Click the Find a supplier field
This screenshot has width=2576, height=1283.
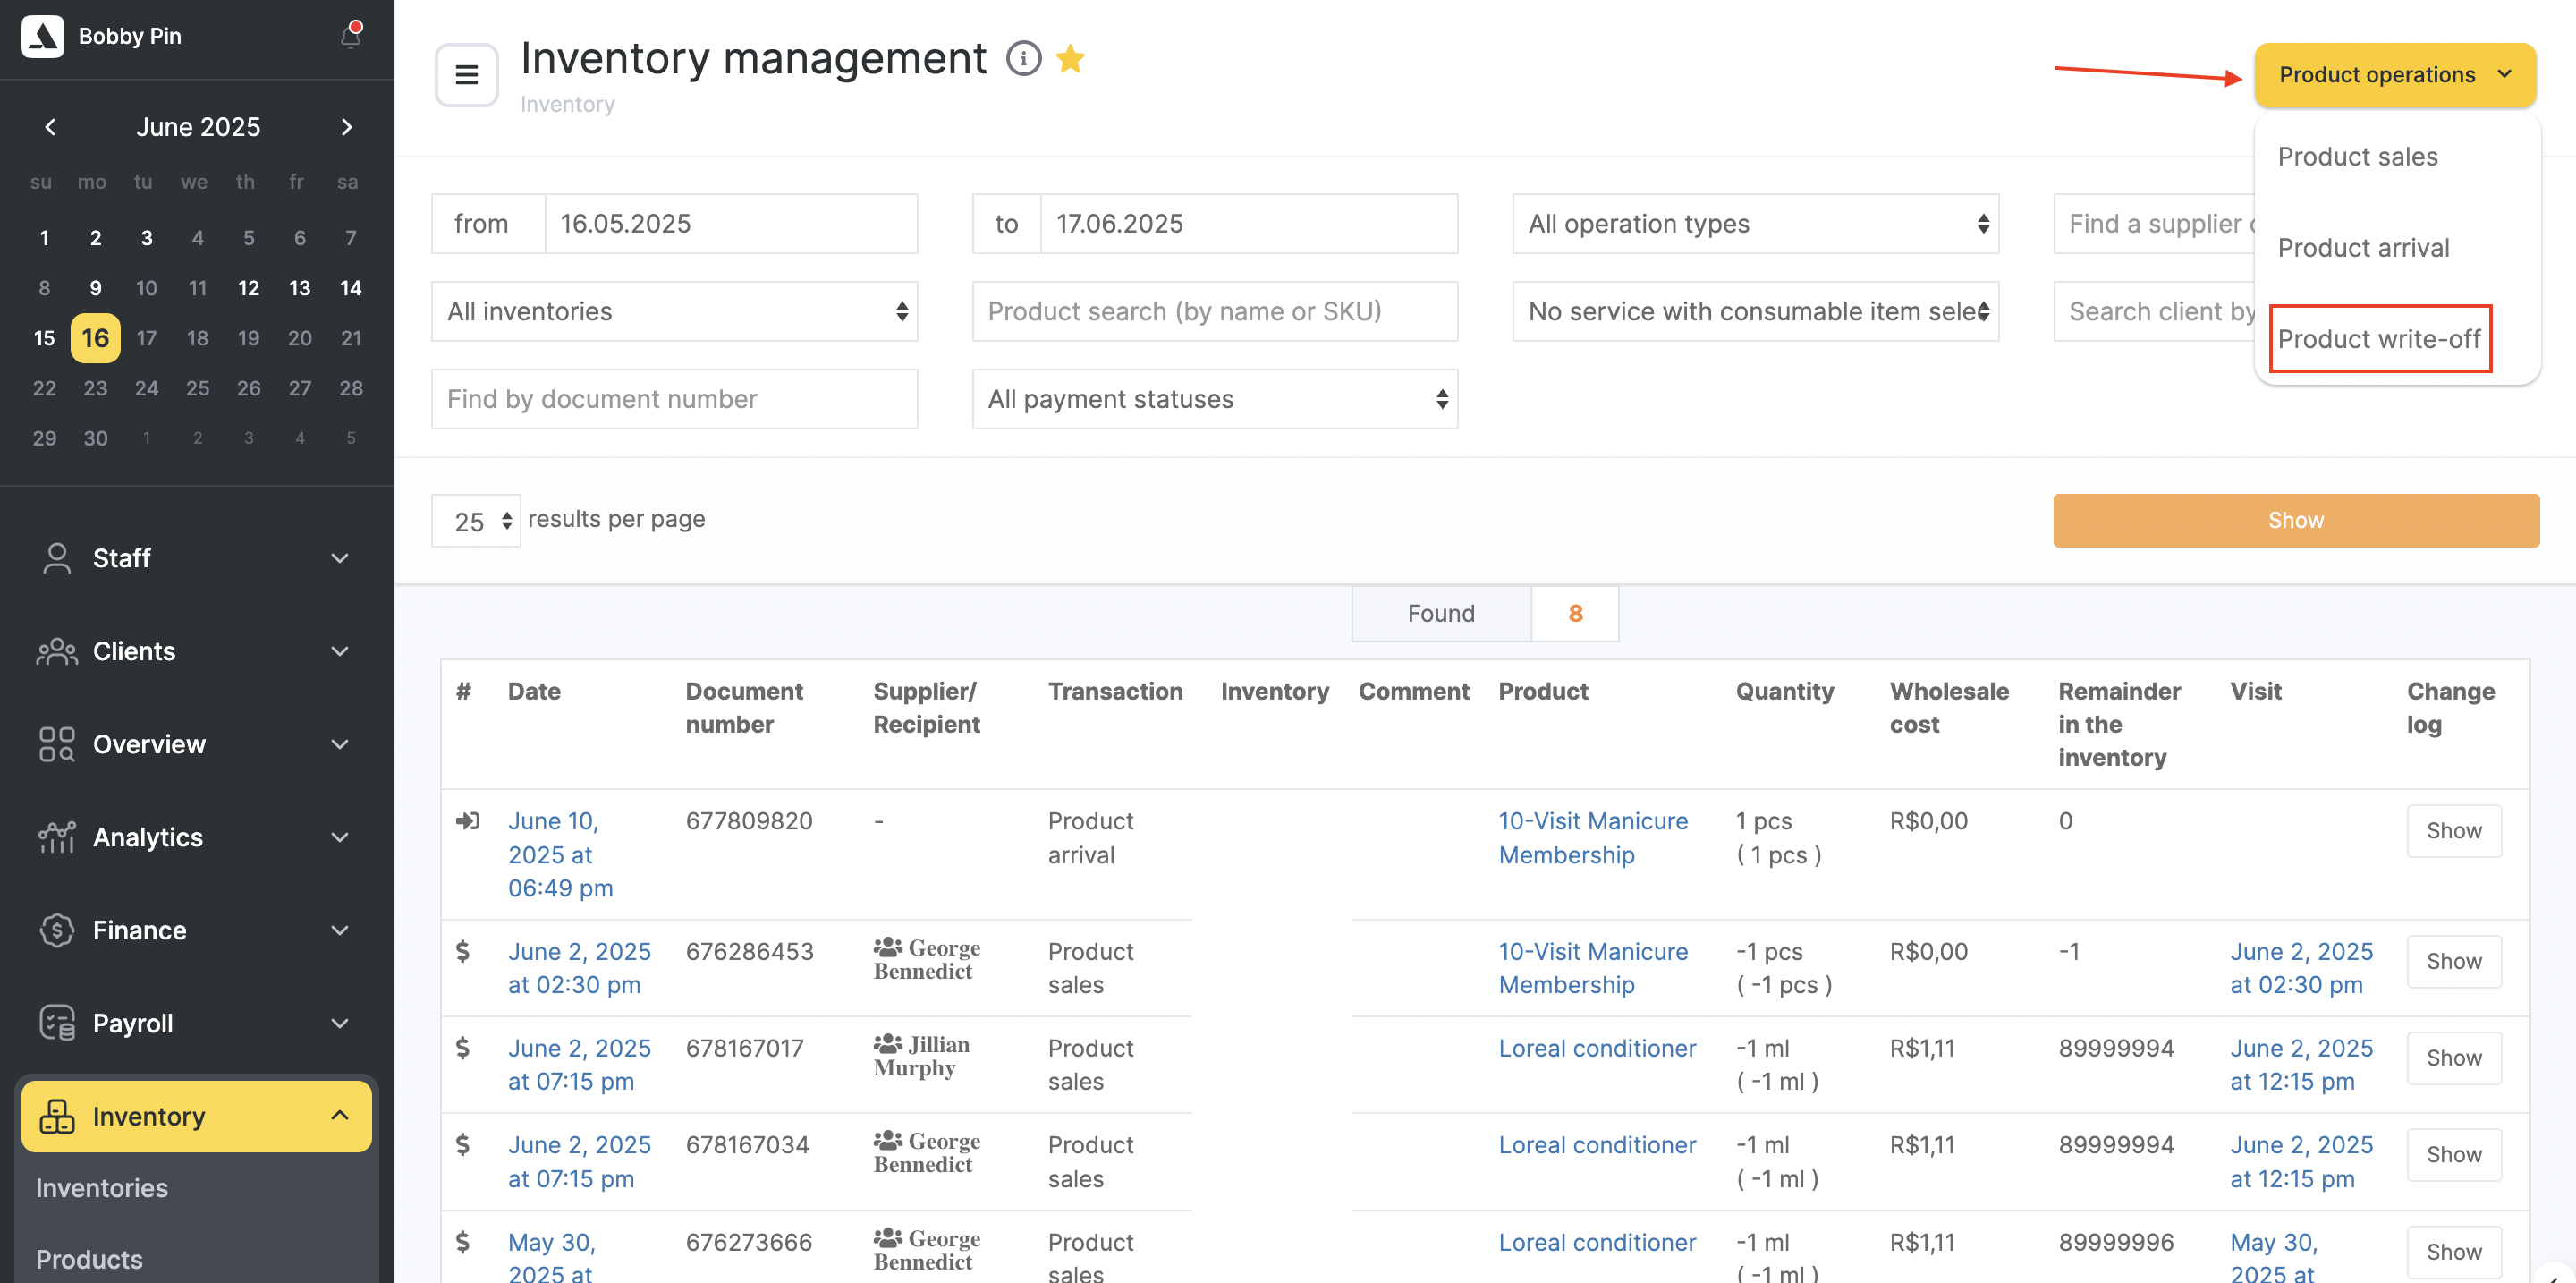[2154, 223]
